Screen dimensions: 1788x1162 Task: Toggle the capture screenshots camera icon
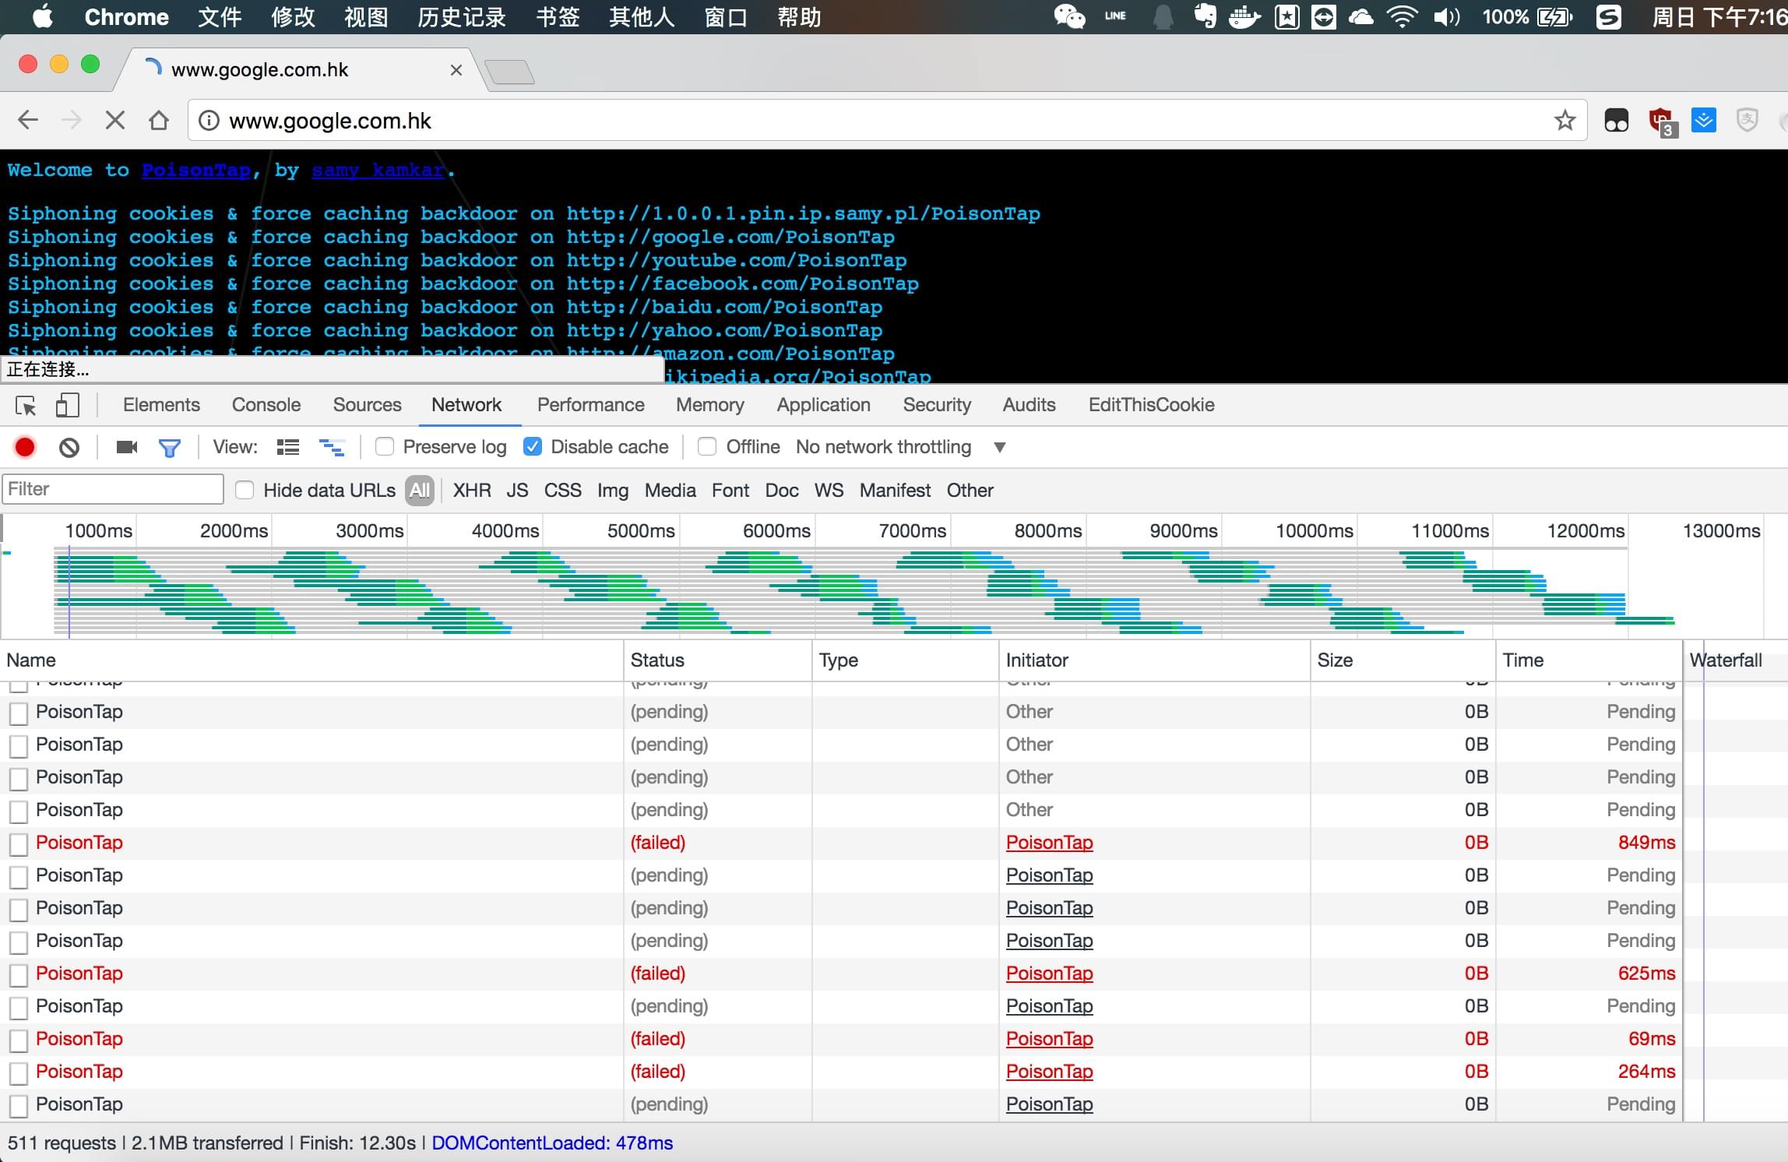[x=126, y=447]
